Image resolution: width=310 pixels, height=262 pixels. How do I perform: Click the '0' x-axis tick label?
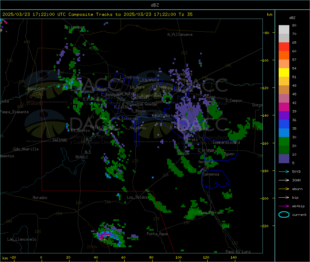tap(41, 257)
